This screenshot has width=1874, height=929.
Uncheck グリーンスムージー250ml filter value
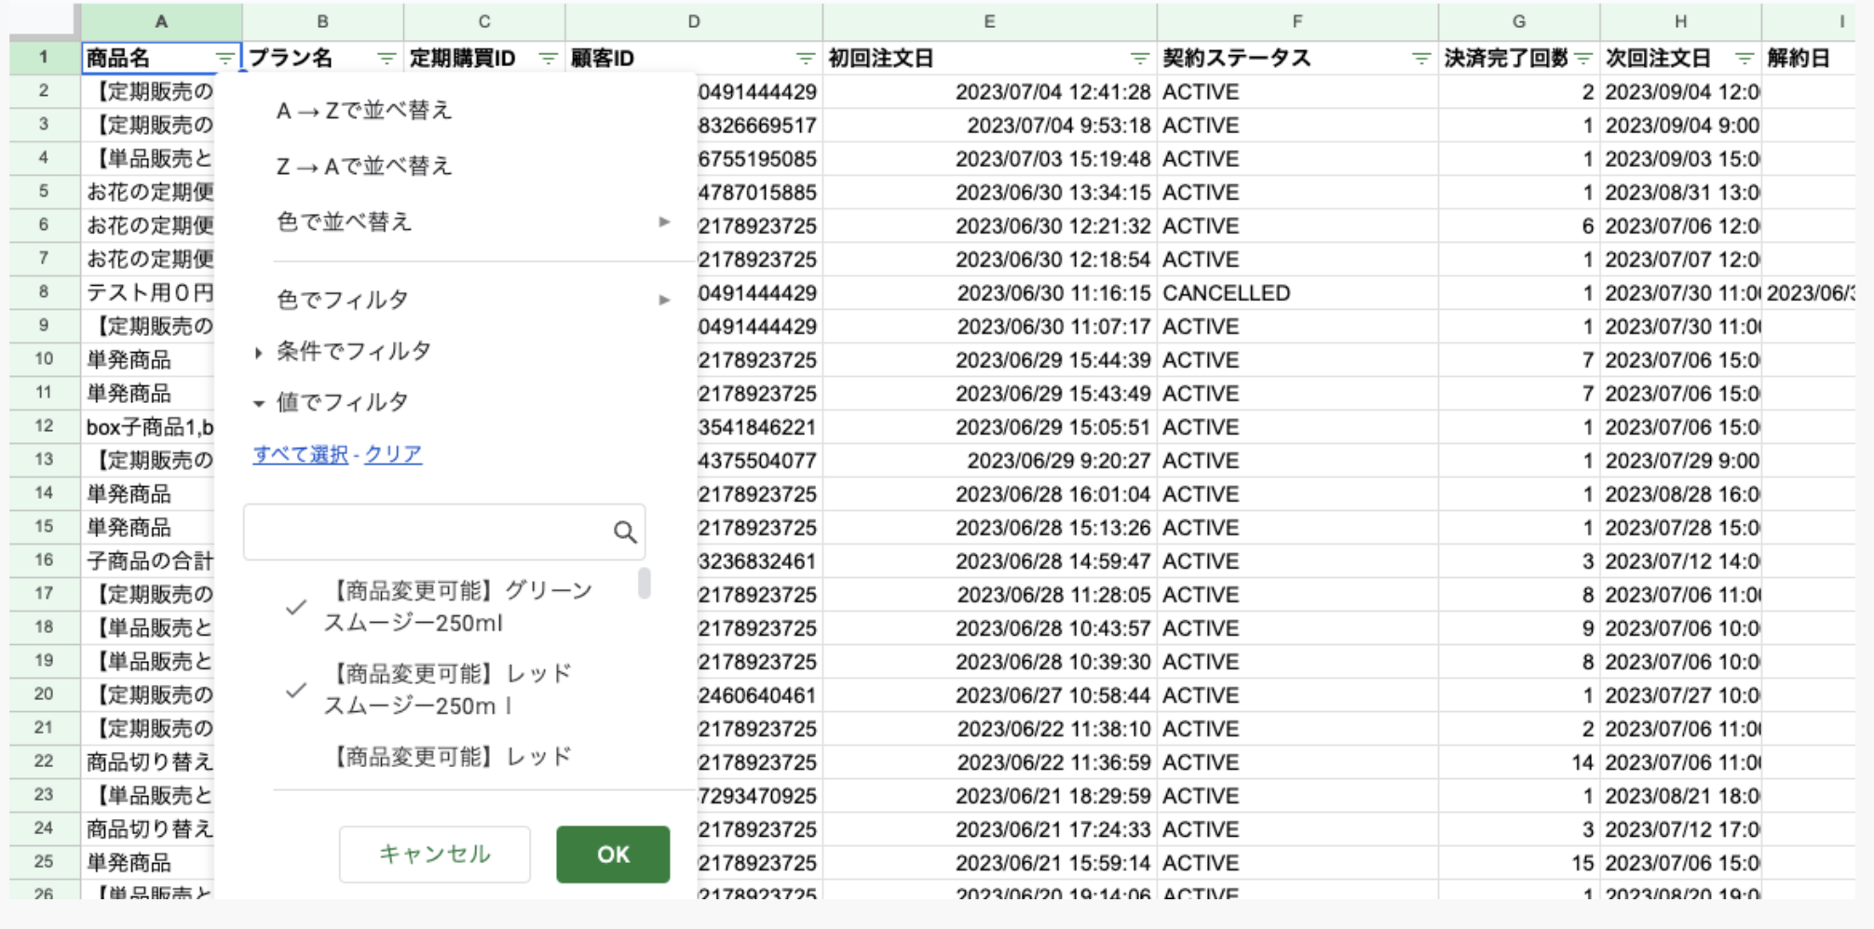click(x=296, y=608)
